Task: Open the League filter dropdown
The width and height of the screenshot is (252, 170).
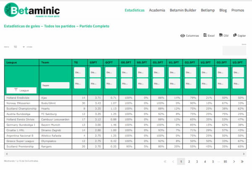Action: (x=21, y=90)
